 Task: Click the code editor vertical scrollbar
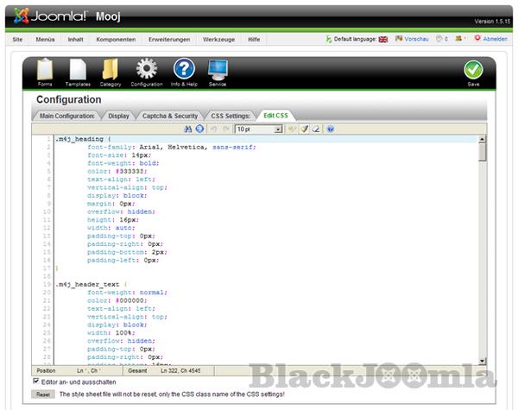click(x=482, y=250)
